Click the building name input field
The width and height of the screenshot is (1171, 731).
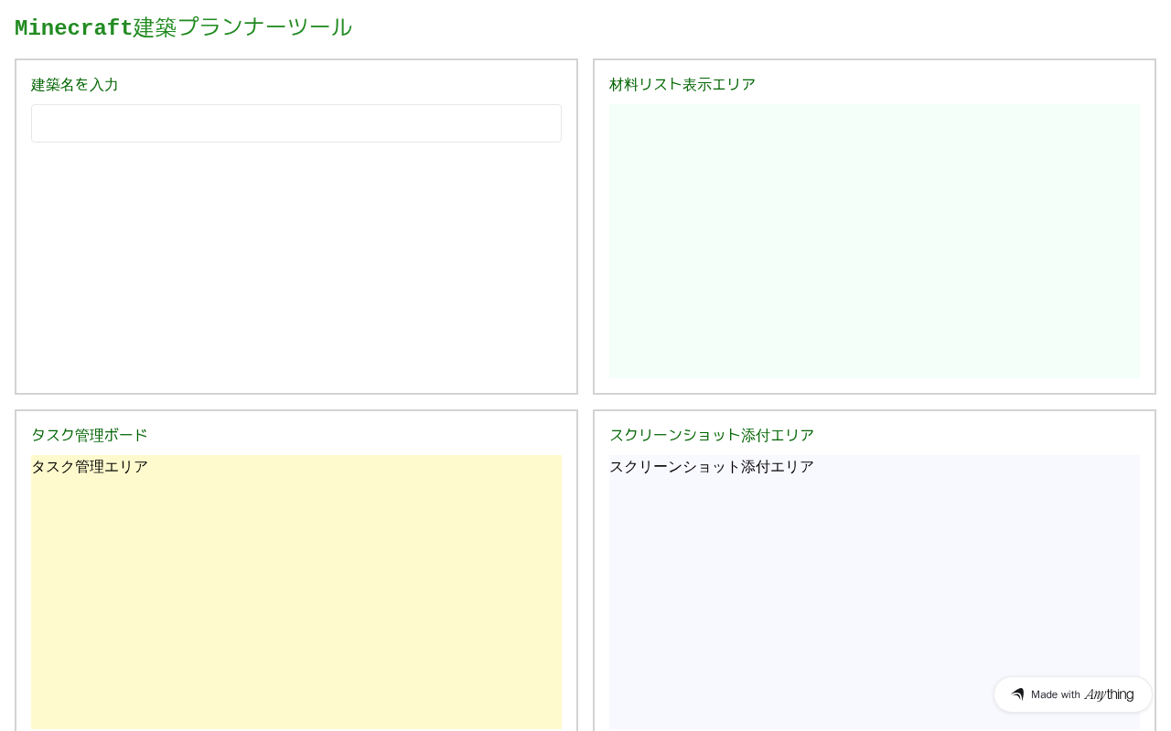coord(296,123)
